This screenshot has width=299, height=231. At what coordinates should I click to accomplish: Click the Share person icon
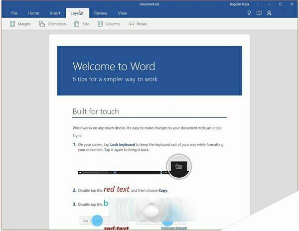click(269, 13)
